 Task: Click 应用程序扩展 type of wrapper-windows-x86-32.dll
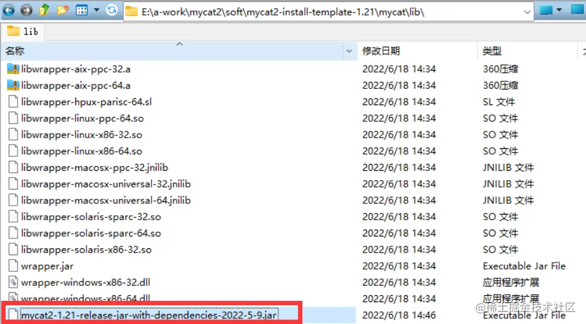510,283
